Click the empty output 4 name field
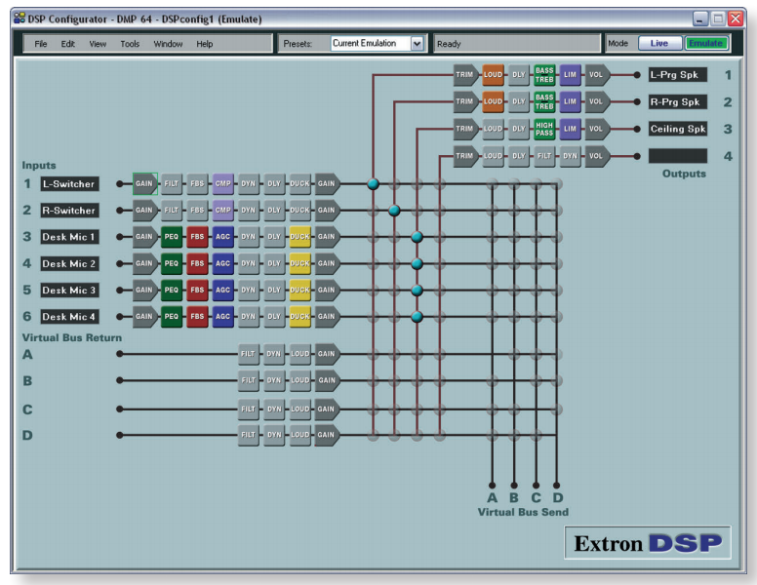Screen dimensions: 757x585 678,155
